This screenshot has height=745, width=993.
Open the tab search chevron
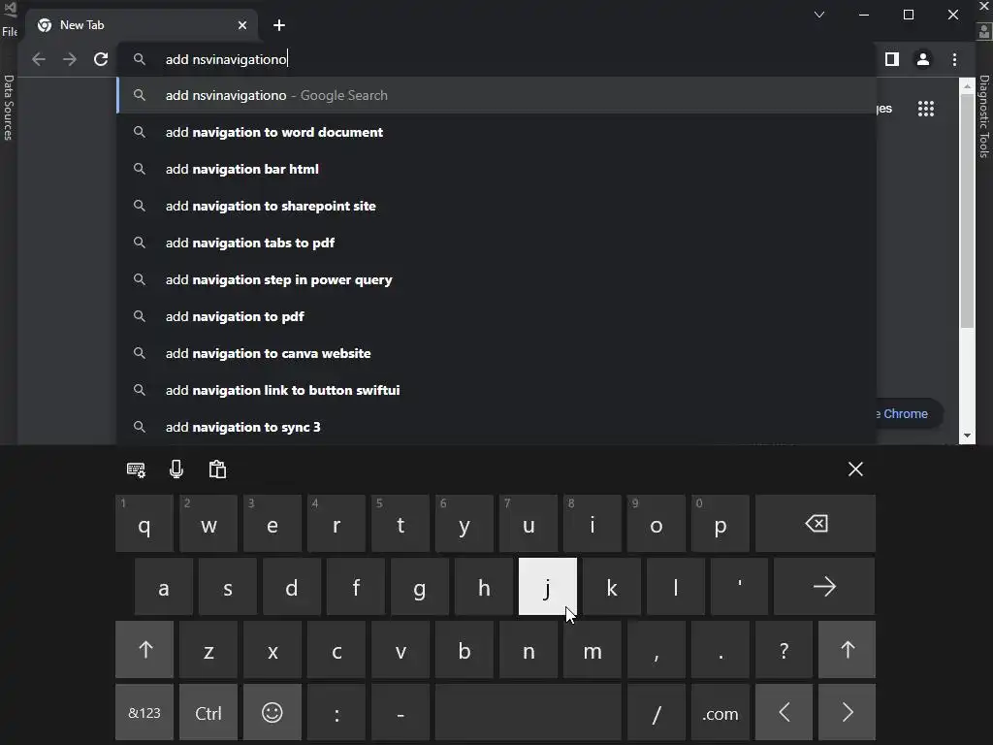click(x=818, y=15)
